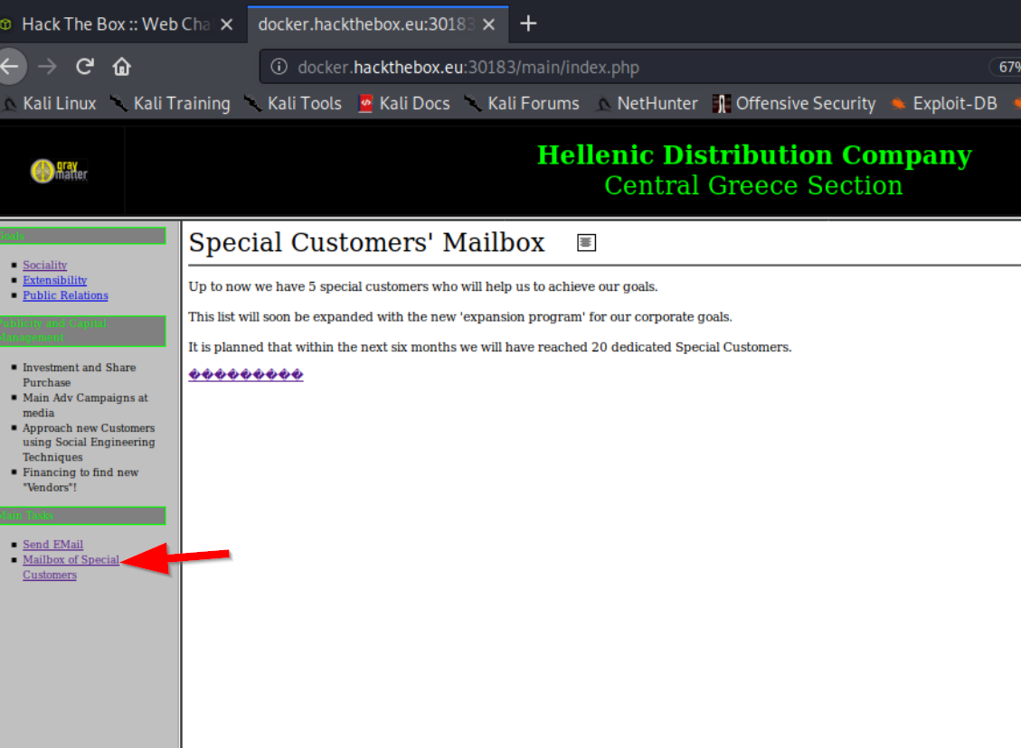1021x748 pixels.
Task: Click the forward navigation arrow
Action: tap(48, 66)
